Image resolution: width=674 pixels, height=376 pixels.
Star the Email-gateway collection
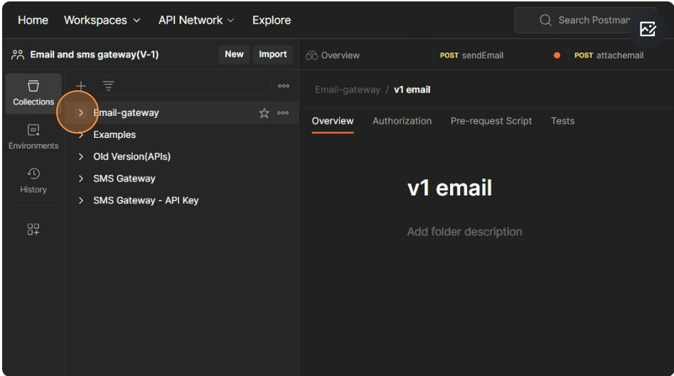click(264, 113)
